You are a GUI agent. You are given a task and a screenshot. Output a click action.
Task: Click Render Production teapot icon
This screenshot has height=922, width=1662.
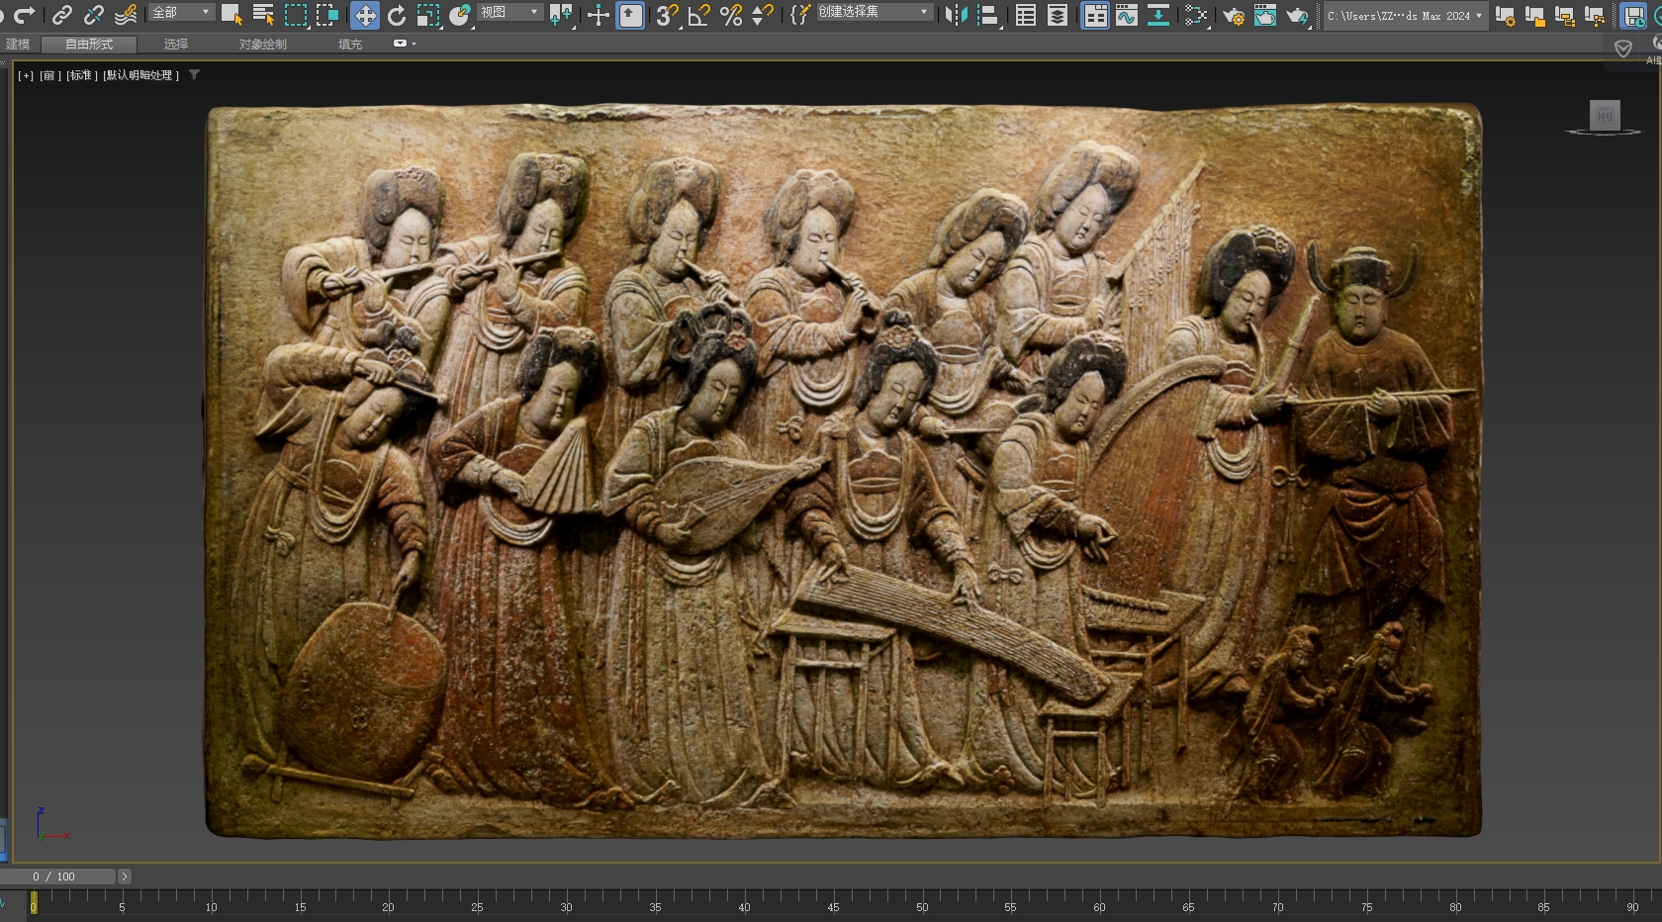1297,15
